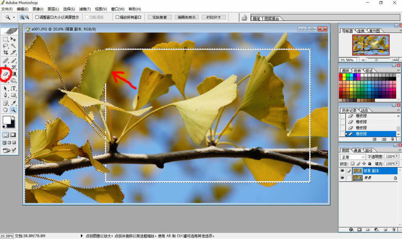Screen dimensions: 402x239
Task: Add a layer mask from Layers panel bottom
Action: tap(359, 229)
